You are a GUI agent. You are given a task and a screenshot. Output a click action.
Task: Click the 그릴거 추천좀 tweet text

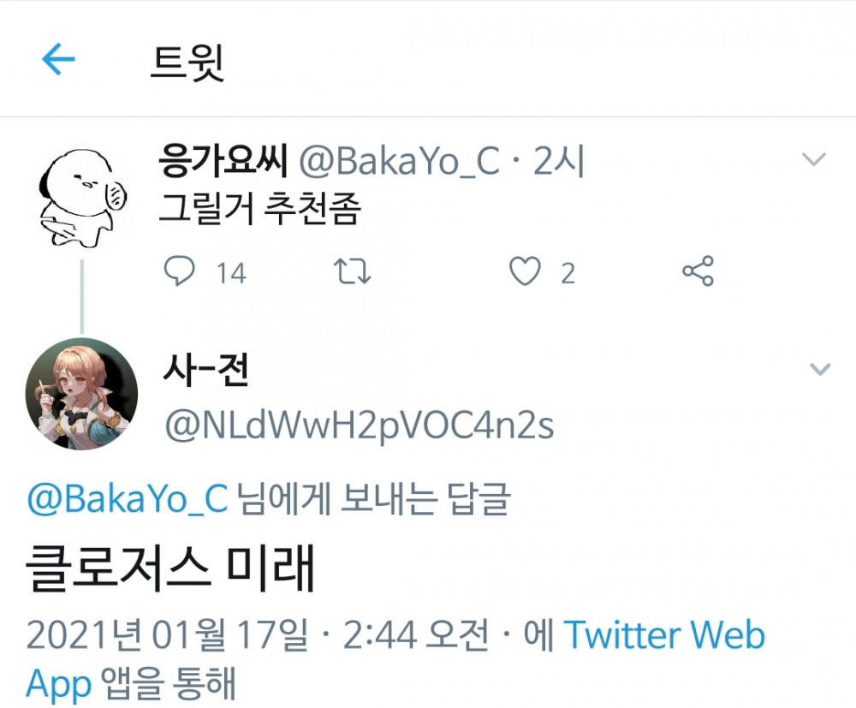pos(260,209)
